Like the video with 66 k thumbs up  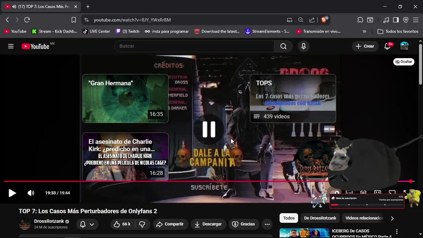pyautogui.click(x=122, y=224)
